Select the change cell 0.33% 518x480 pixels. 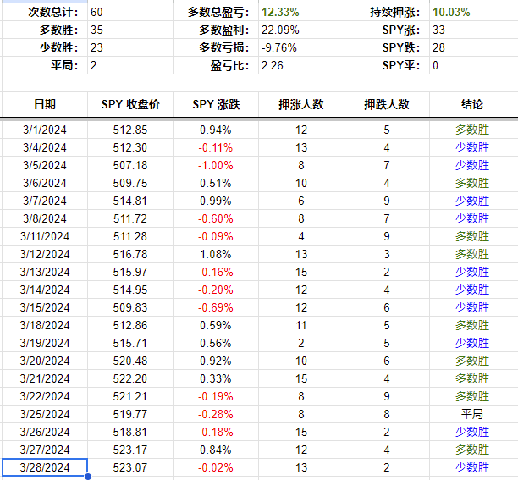(216, 378)
